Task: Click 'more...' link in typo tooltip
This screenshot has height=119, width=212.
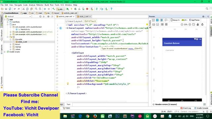Action: click(131, 49)
